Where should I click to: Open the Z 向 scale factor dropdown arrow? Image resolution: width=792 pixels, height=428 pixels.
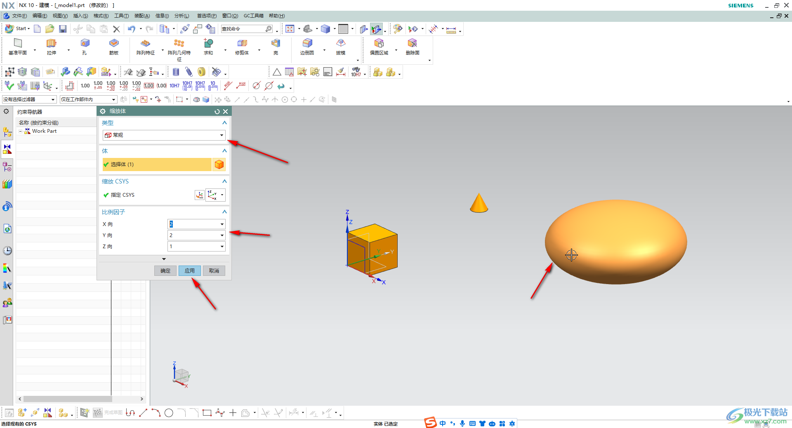pyautogui.click(x=222, y=247)
